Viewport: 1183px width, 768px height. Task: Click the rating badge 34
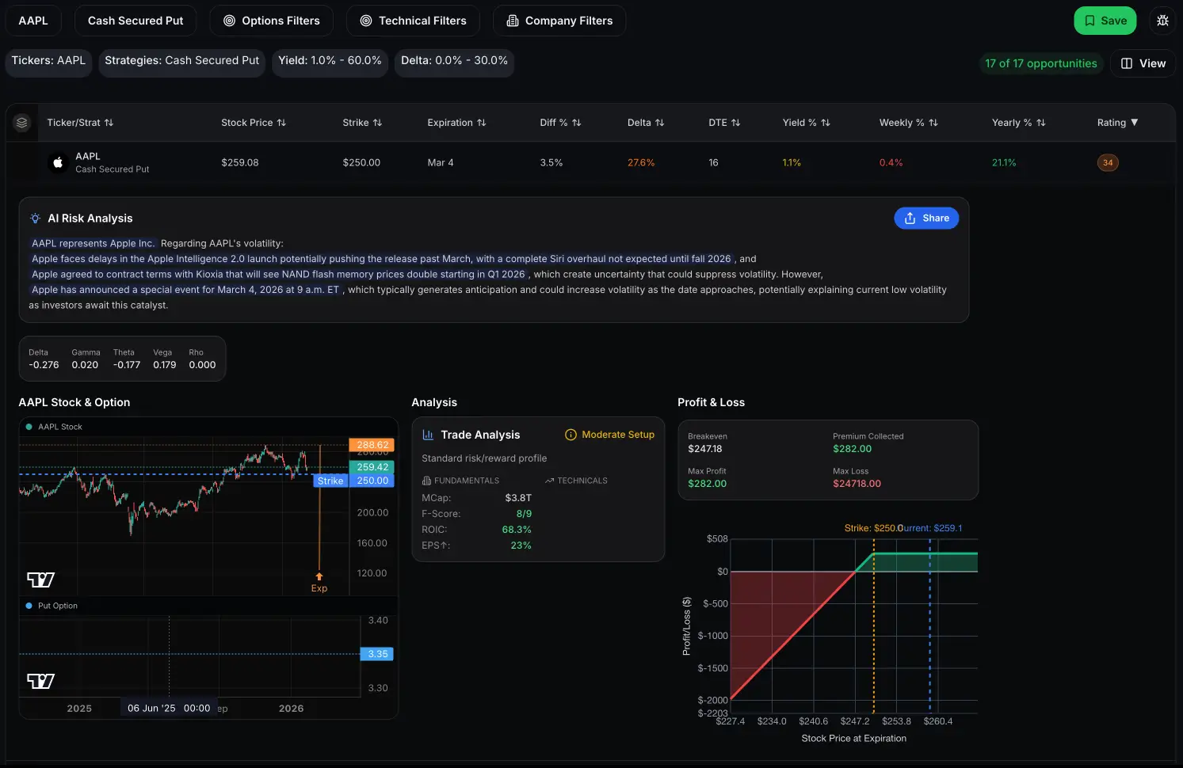[x=1108, y=163]
